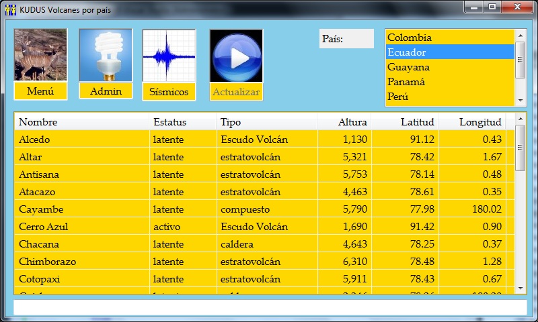Click the KUDUS app icon in title bar

coord(10,10)
